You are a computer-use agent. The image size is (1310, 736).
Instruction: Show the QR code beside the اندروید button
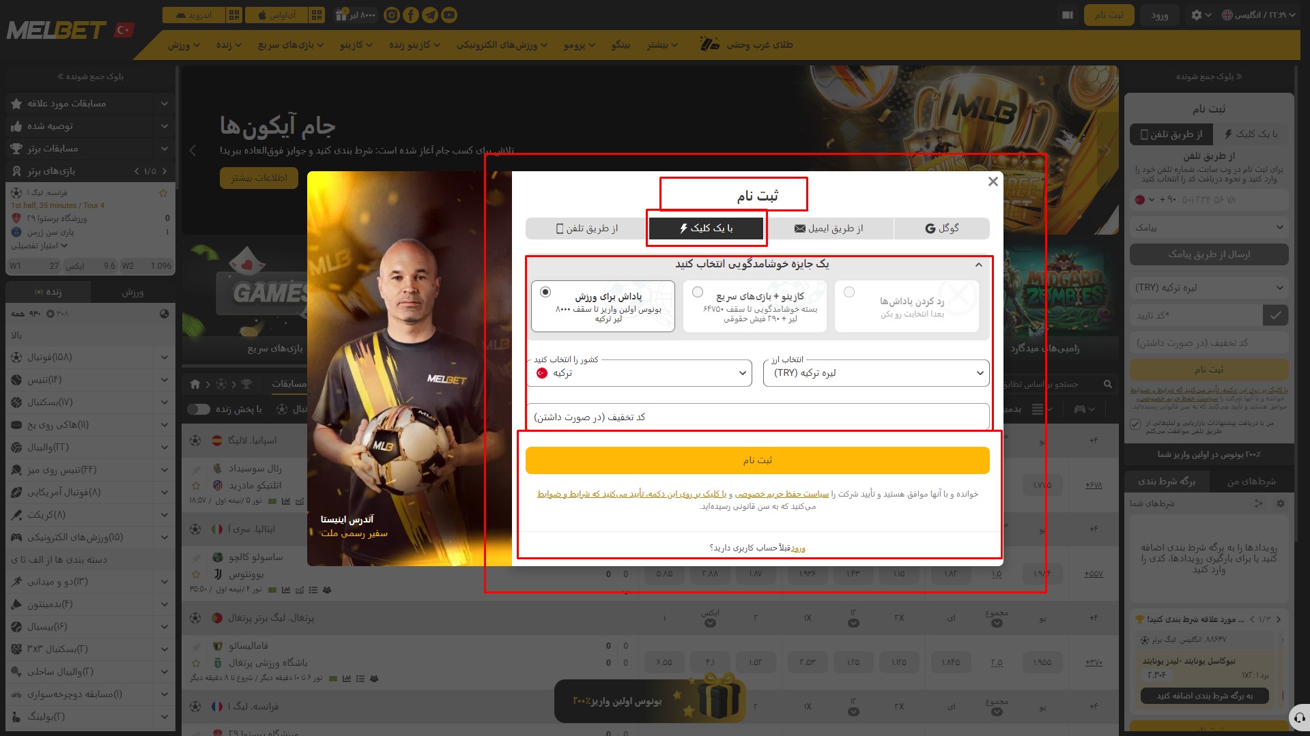click(234, 15)
